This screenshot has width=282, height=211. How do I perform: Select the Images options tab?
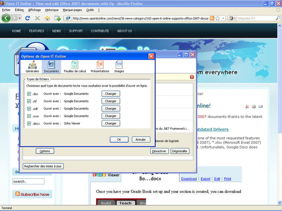click(x=119, y=67)
